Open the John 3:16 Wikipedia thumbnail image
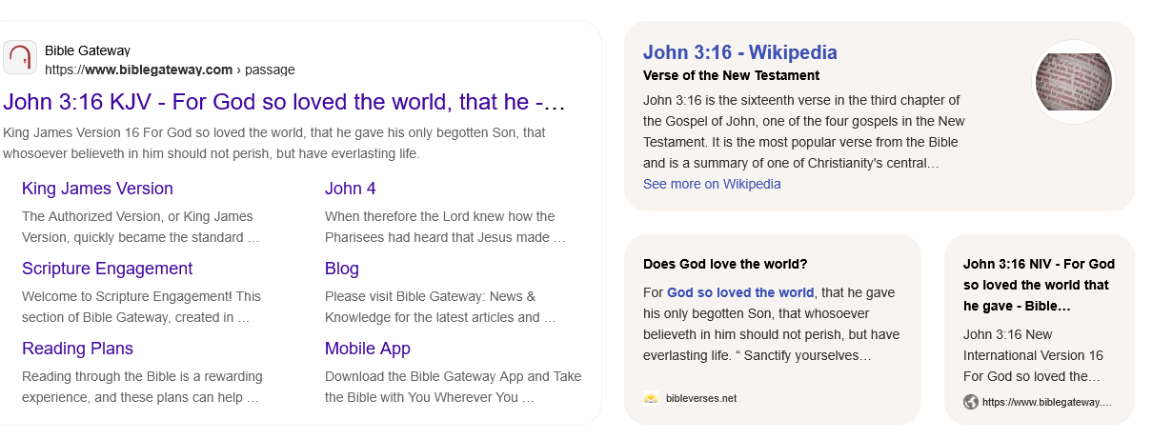 click(1073, 82)
